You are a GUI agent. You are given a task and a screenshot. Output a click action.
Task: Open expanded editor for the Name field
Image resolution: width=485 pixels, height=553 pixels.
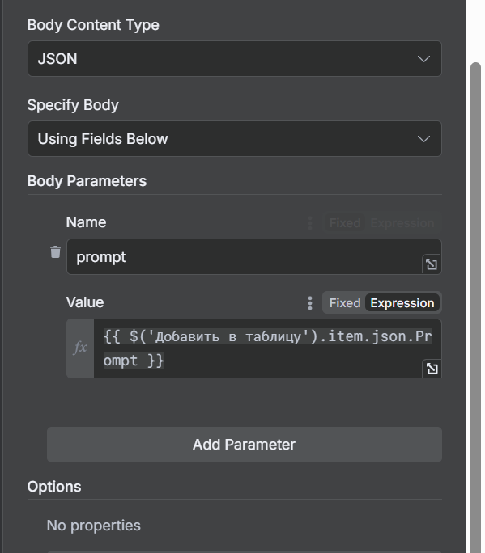tap(432, 264)
